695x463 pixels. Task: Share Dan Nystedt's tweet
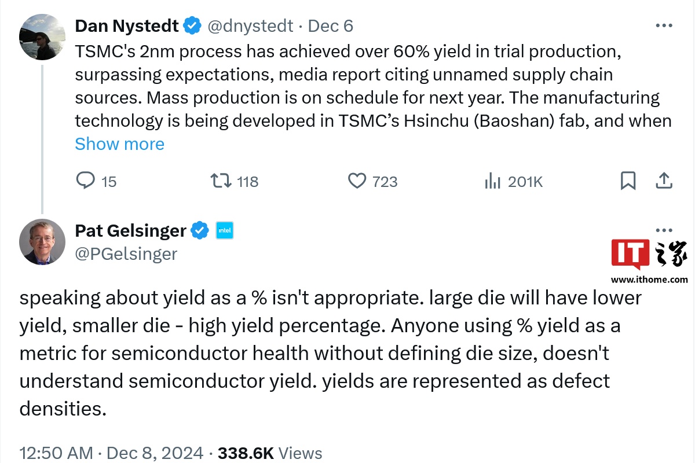point(664,181)
